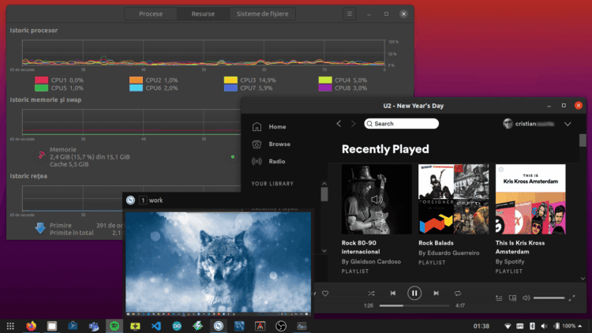The image size is (592, 333).
Task: Pause the playing U2 track
Action: pyautogui.click(x=414, y=293)
